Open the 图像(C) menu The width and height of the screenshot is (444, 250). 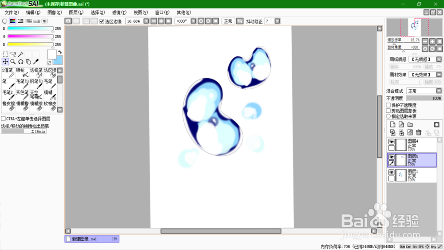[55, 12]
